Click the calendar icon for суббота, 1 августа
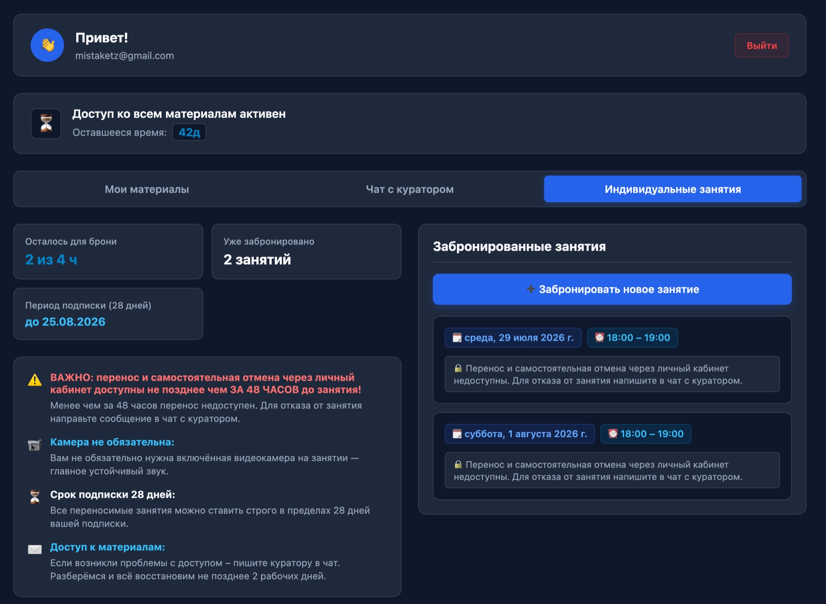 click(x=457, y=434)
